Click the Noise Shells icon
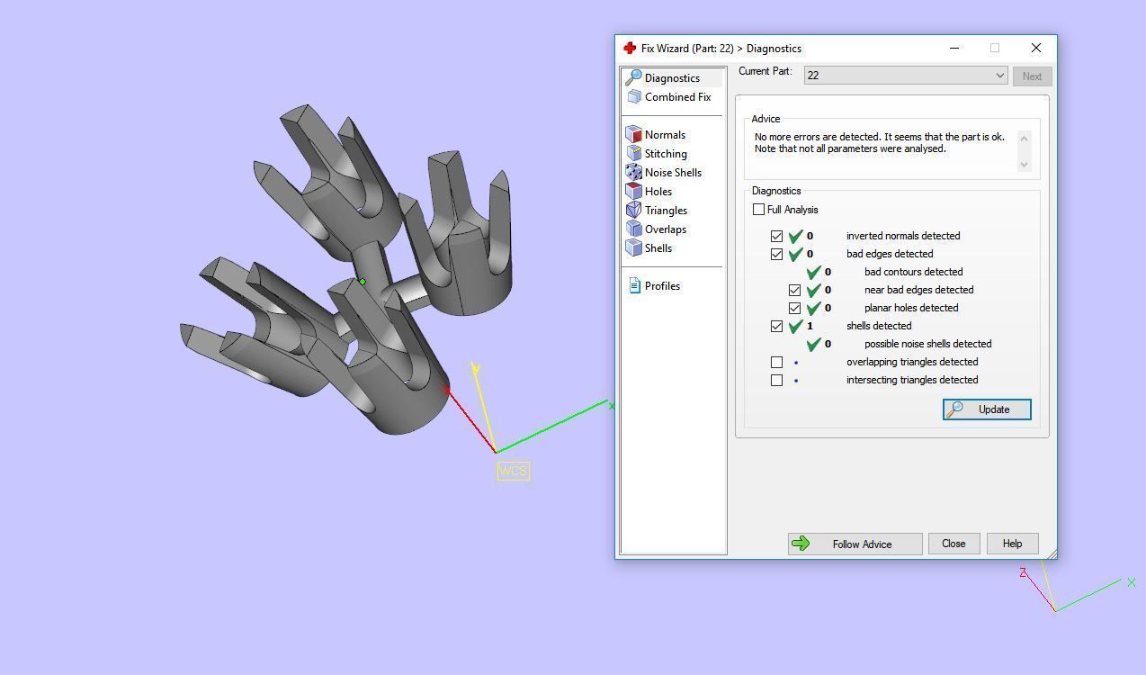Screen dimensions: 1146x675 tap(633, 173)
